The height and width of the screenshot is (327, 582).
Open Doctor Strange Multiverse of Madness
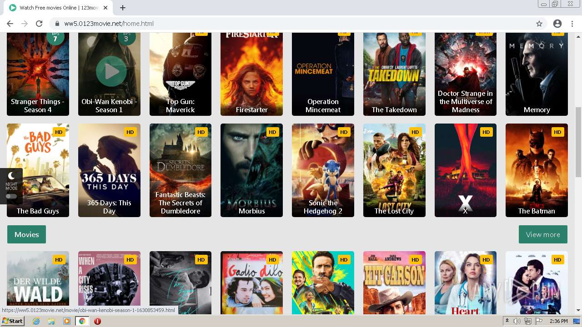(466, 74)
